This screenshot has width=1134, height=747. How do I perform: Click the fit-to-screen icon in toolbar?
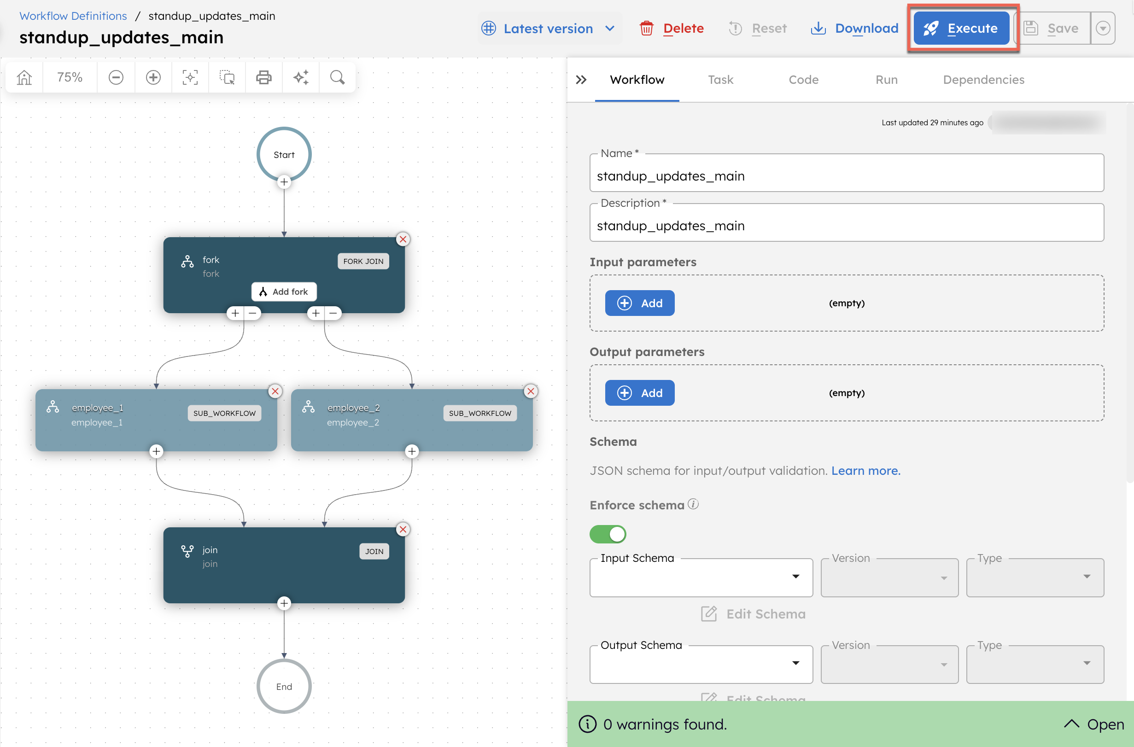click(x=190, y=77)
